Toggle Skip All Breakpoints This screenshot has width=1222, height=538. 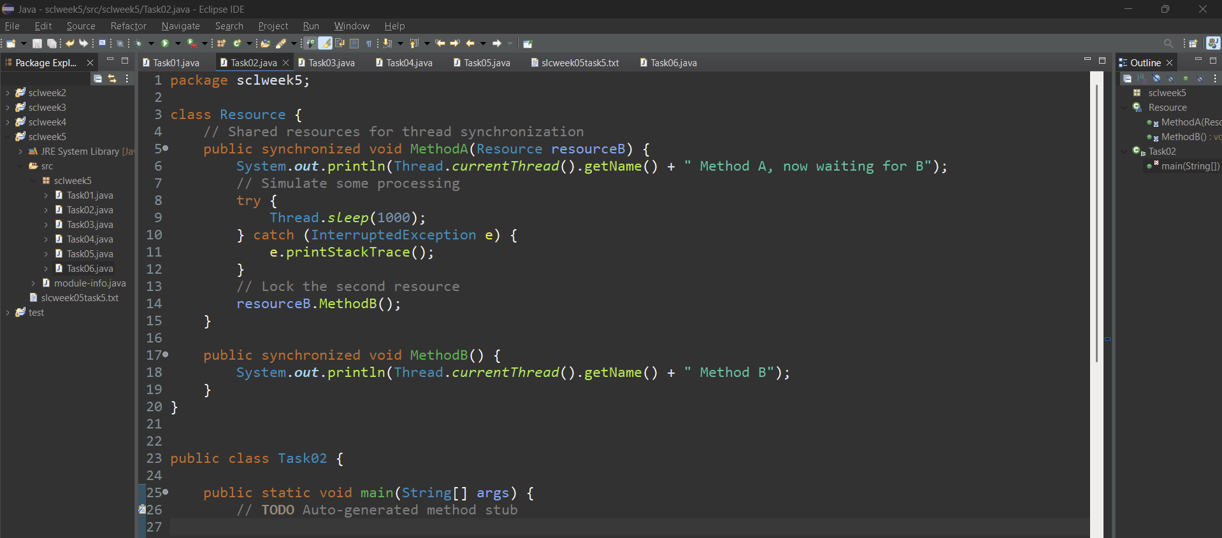tap(120, 43)
